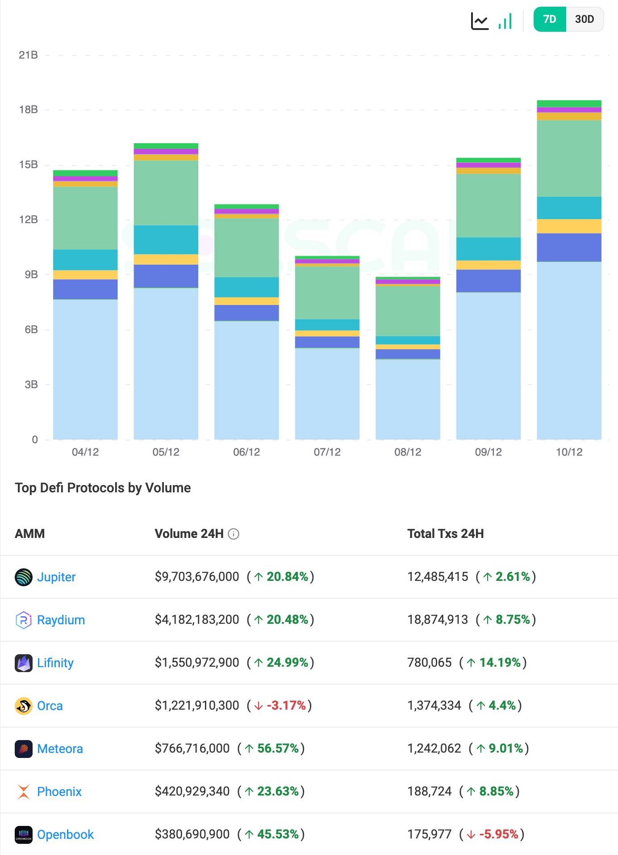Open the Raydium protocol link
Image resolution: width=618 pixels, height=855 pixels.
coord(61,620)
